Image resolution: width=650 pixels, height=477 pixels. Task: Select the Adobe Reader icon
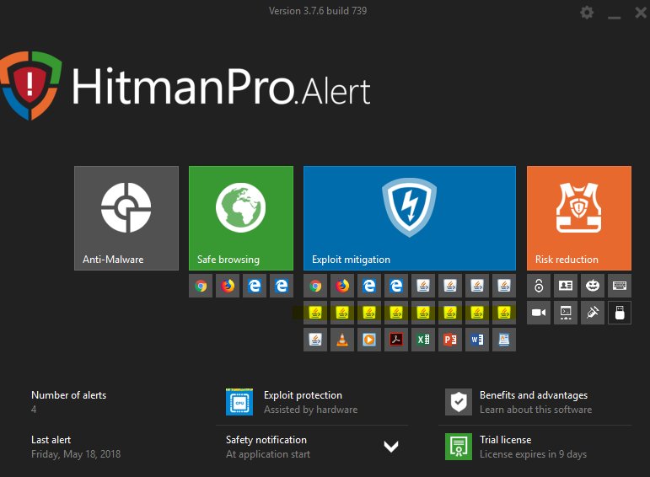pyautogui.click(x=396, y=340)
